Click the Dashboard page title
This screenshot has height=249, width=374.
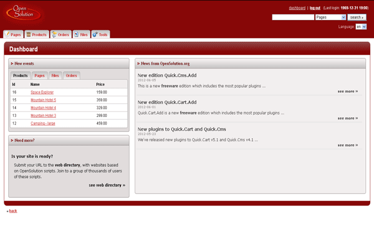24,49
